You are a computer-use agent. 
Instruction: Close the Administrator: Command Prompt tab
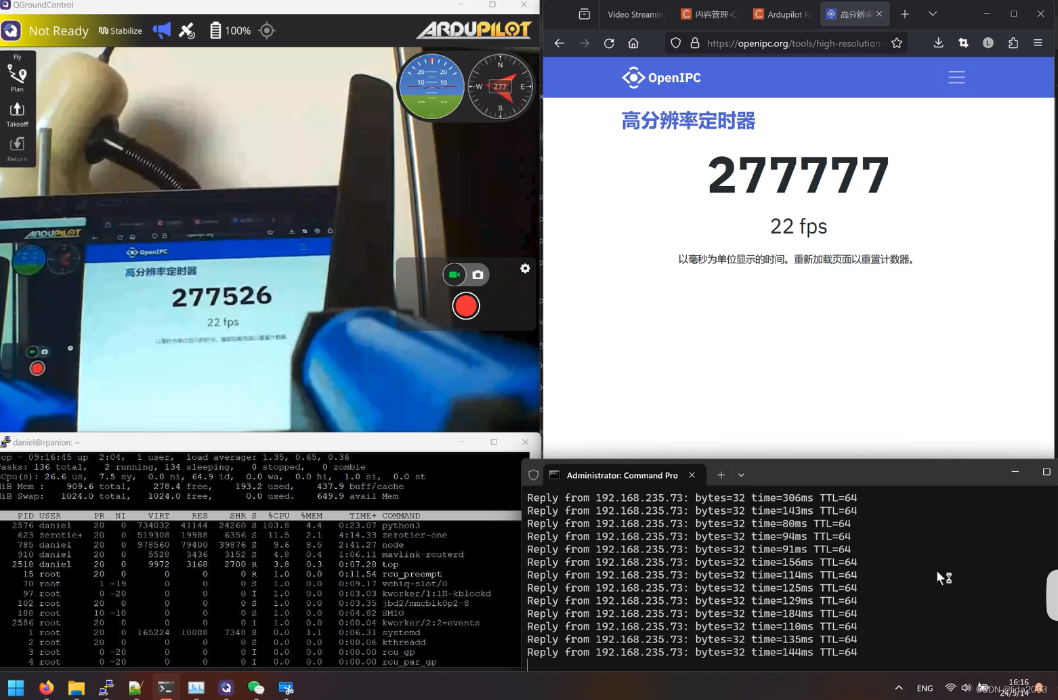692,475
